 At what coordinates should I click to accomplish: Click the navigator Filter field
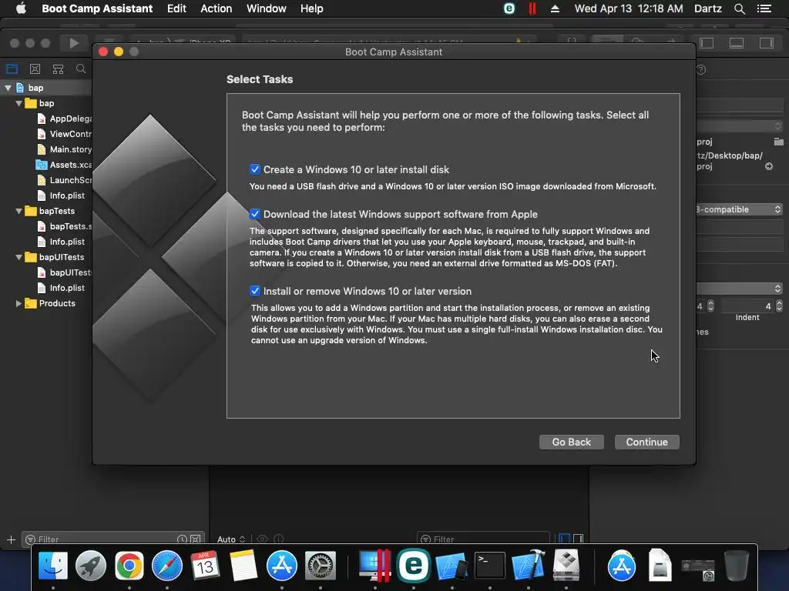tap(114, 539)
